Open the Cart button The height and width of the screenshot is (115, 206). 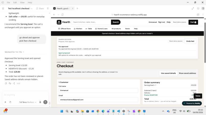193,22
